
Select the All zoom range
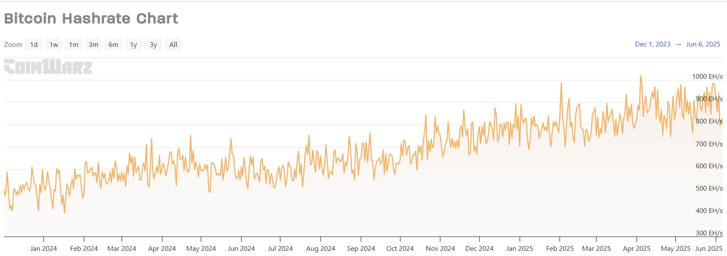pos(173,44)
